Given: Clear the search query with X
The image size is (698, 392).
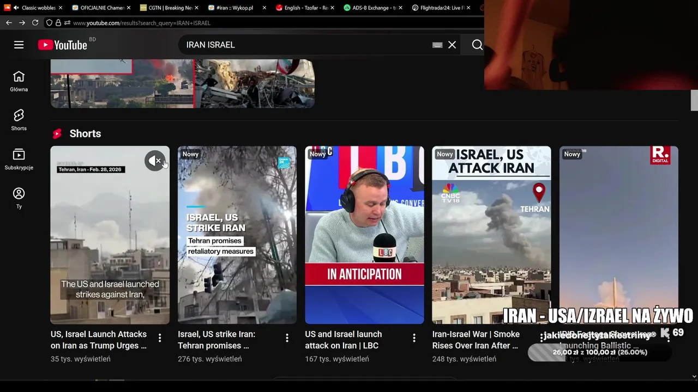Looking at the screenshot, I should tap(452, 45).
